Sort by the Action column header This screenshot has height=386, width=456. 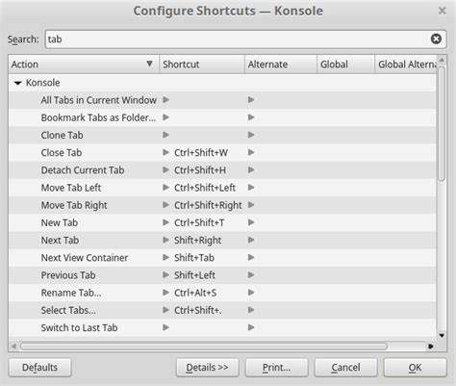click(x=84, y=64)
